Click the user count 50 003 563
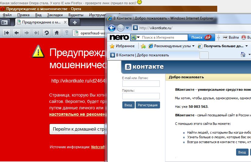This screenshot has width=251, height=162. click(198, 107)
